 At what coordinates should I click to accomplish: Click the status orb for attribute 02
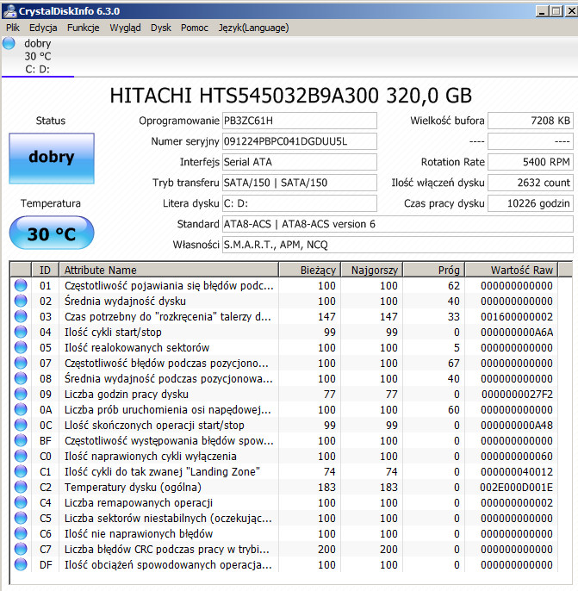pos(21,301)
